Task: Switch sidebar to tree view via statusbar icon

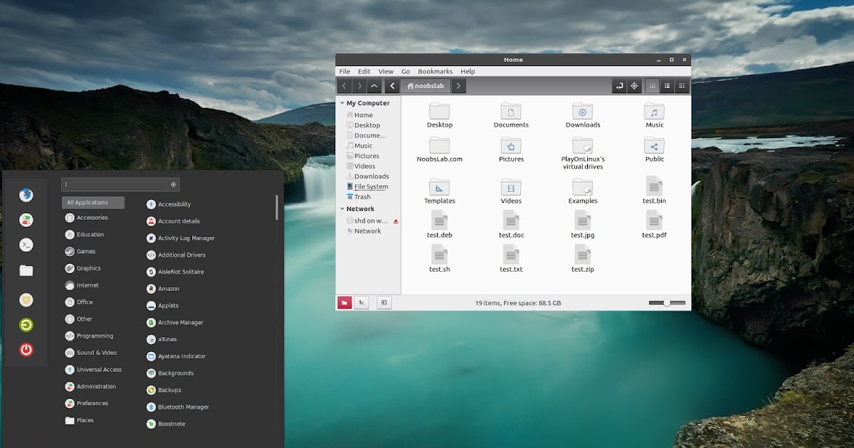Action: point(361,302)
